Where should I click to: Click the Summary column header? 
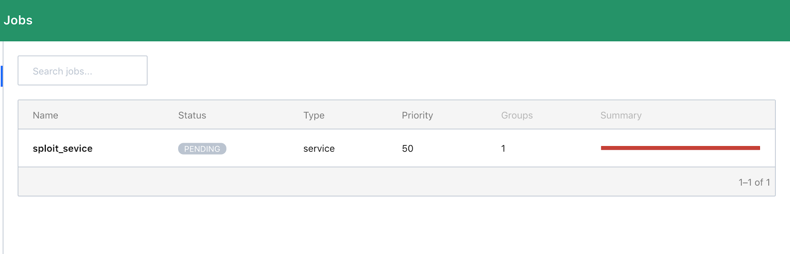point(621,115)
